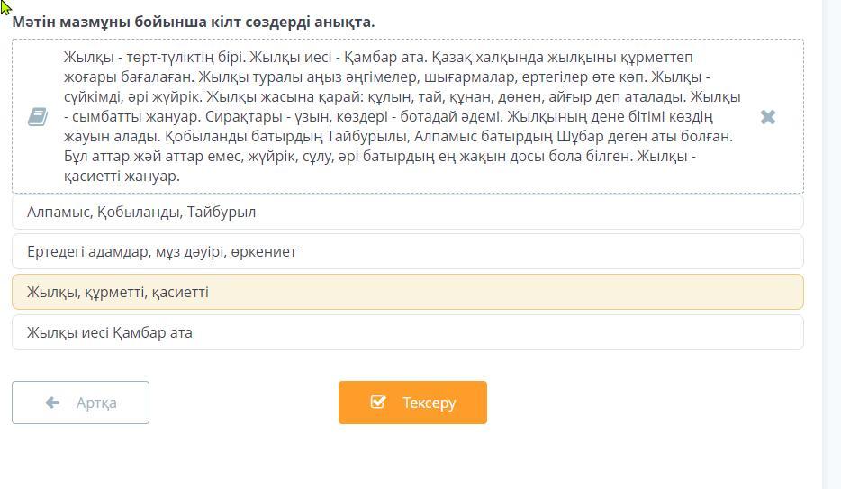Pick the answer 'Жылқы иесі Қамбар ата'

408,332
